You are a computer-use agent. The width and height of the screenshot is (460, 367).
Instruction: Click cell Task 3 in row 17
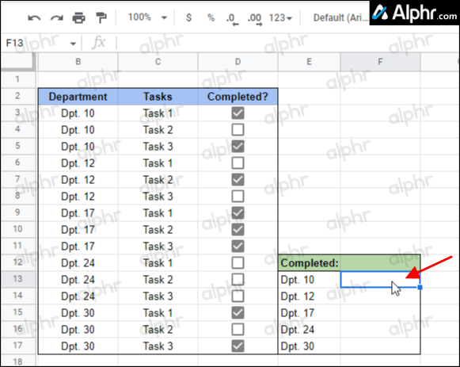(x=158, y=346)
